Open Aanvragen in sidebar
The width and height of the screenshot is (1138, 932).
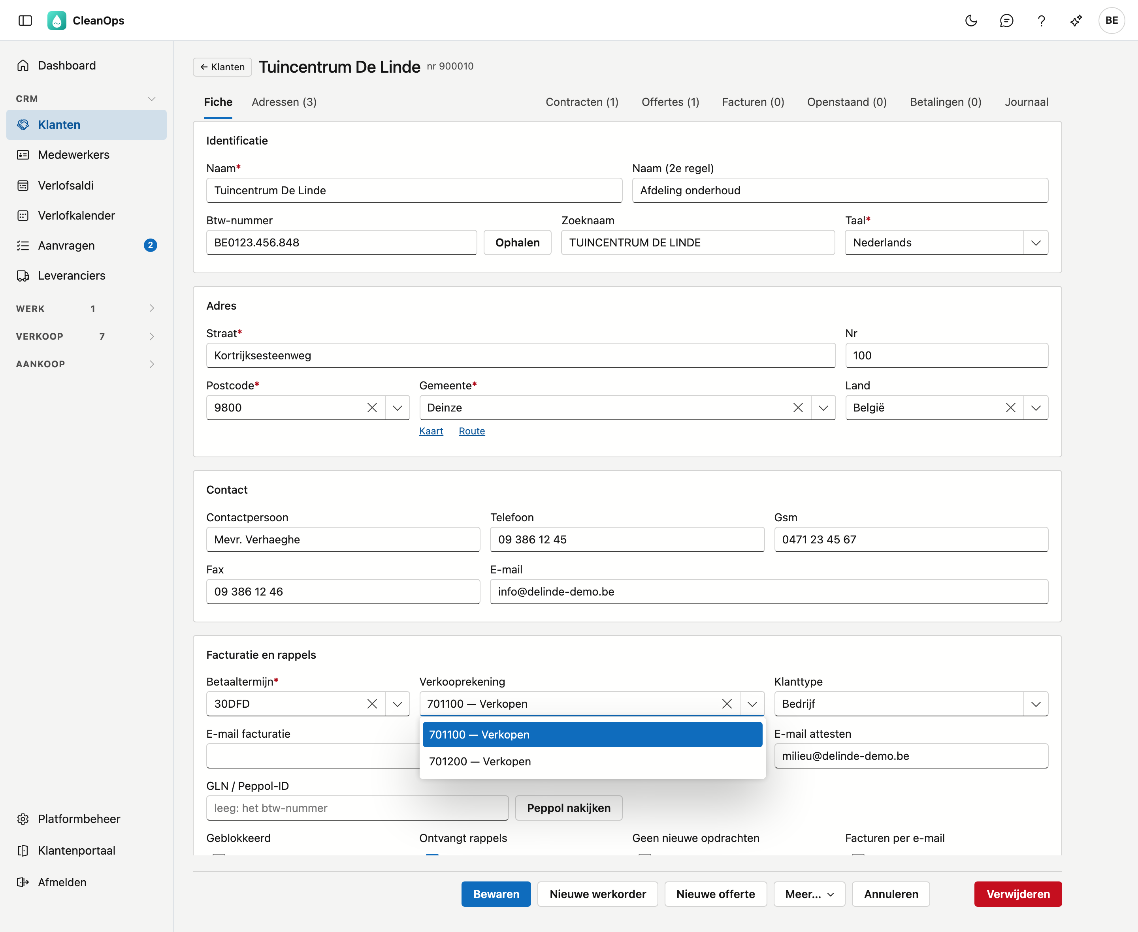pyautogui.click(x=87, y=245)
